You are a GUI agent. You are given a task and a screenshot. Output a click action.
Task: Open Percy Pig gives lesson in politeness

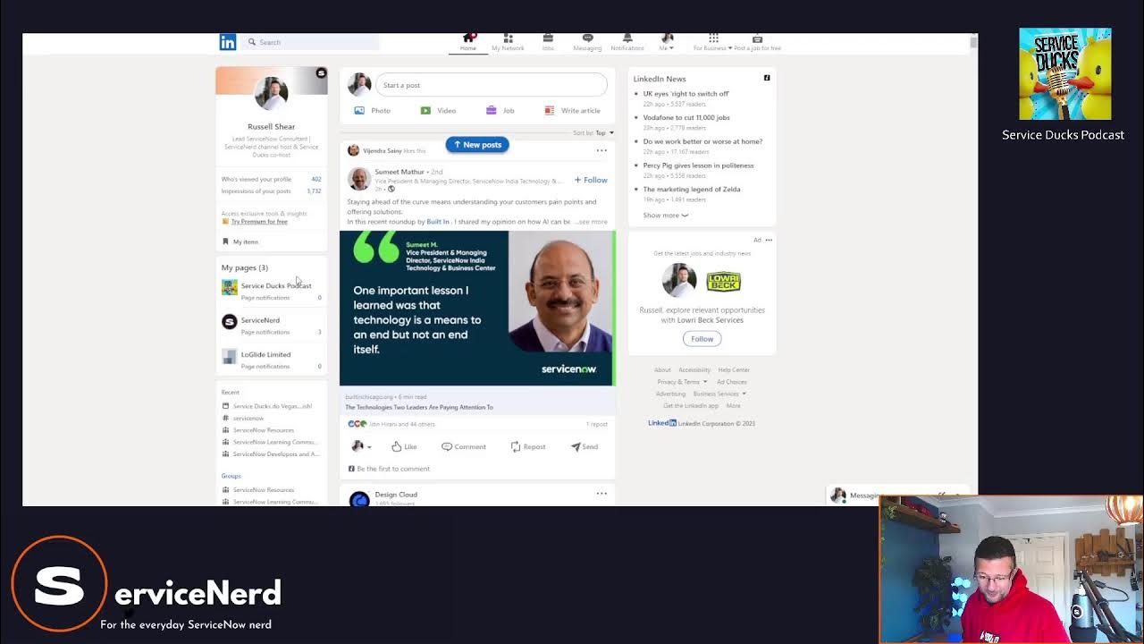pos(698,165)
